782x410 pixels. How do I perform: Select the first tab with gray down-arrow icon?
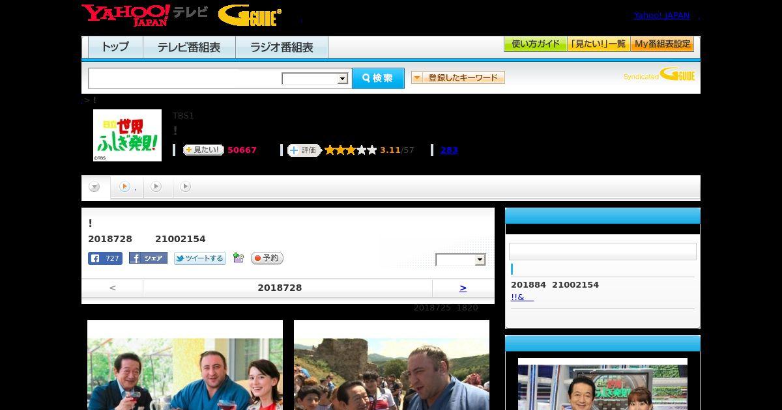click(x=95, y=187)
